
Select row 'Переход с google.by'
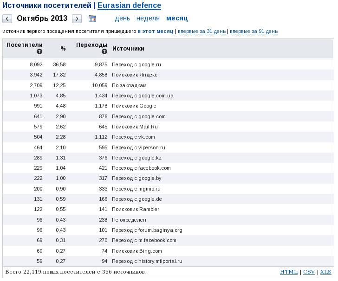(168, 178)
